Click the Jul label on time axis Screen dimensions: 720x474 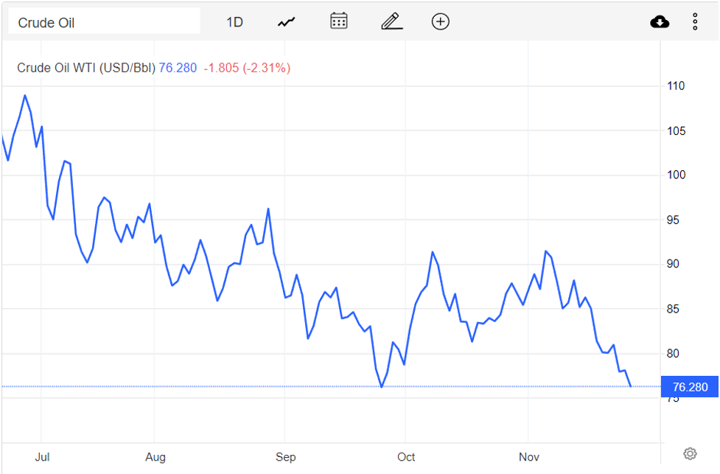(42, 457)
